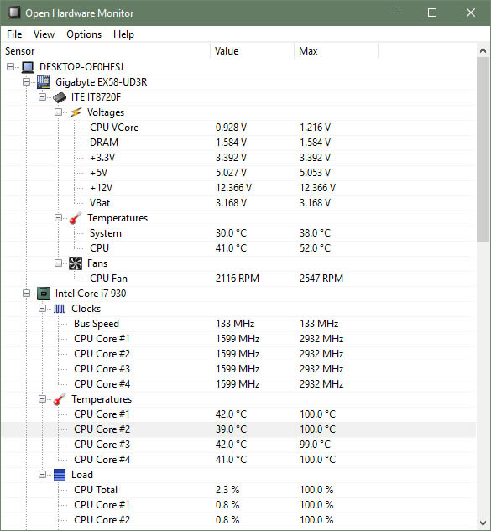
Task: Select the System temperature row
Action: tap(238, 233)
